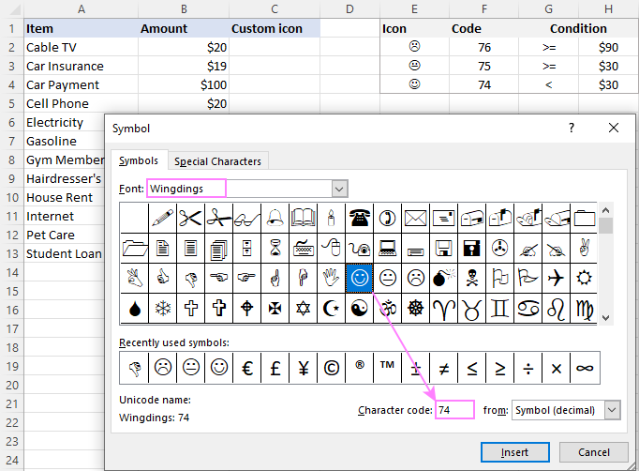The image size is (639, 471).
Task: Click the euro sign in recently used
Action: [247, 368]
